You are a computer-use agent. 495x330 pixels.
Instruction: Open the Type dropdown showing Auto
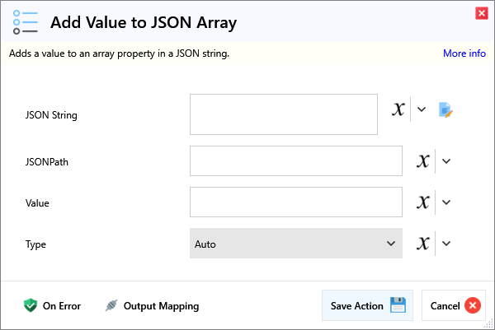[295, 244]
